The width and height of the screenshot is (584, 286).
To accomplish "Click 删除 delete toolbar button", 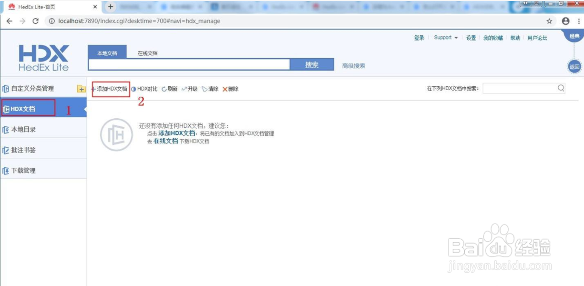I will coord(231,89).
